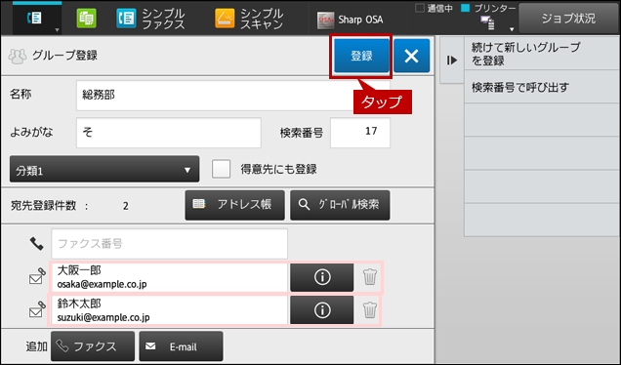Tap the 登録 button
This screenshot has width=621, height=365.
coord(361,56)
